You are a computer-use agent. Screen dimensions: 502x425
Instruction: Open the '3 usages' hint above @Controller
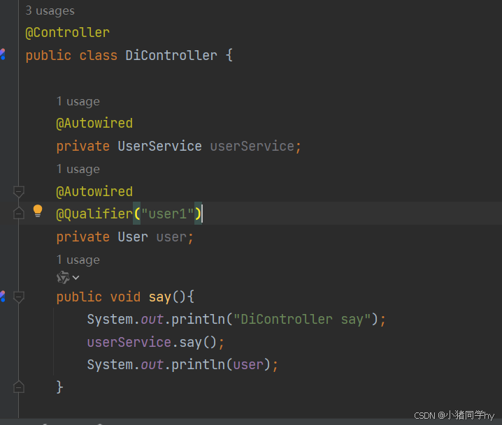click(x=50, y=11)
